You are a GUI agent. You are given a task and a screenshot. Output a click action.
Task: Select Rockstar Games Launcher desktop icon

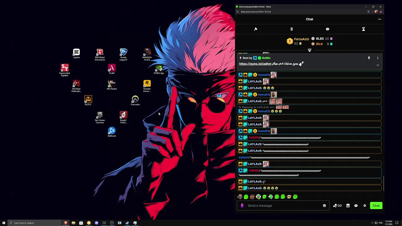tap(147, 86)
